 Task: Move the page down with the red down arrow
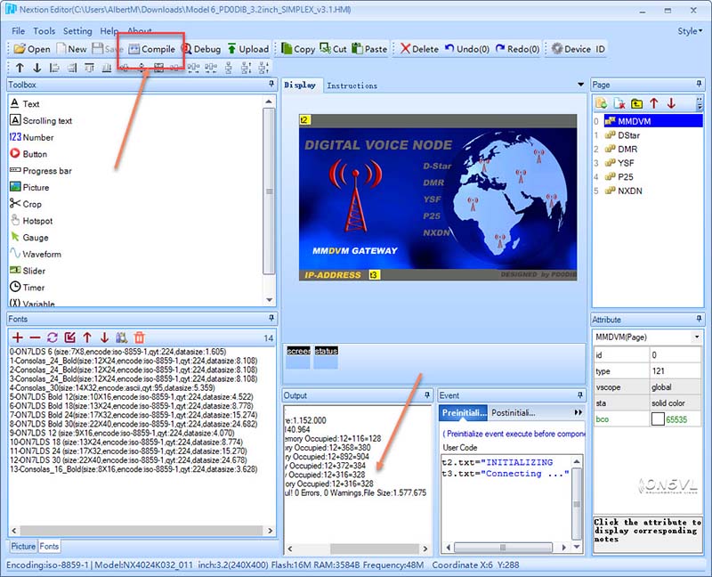671,103
